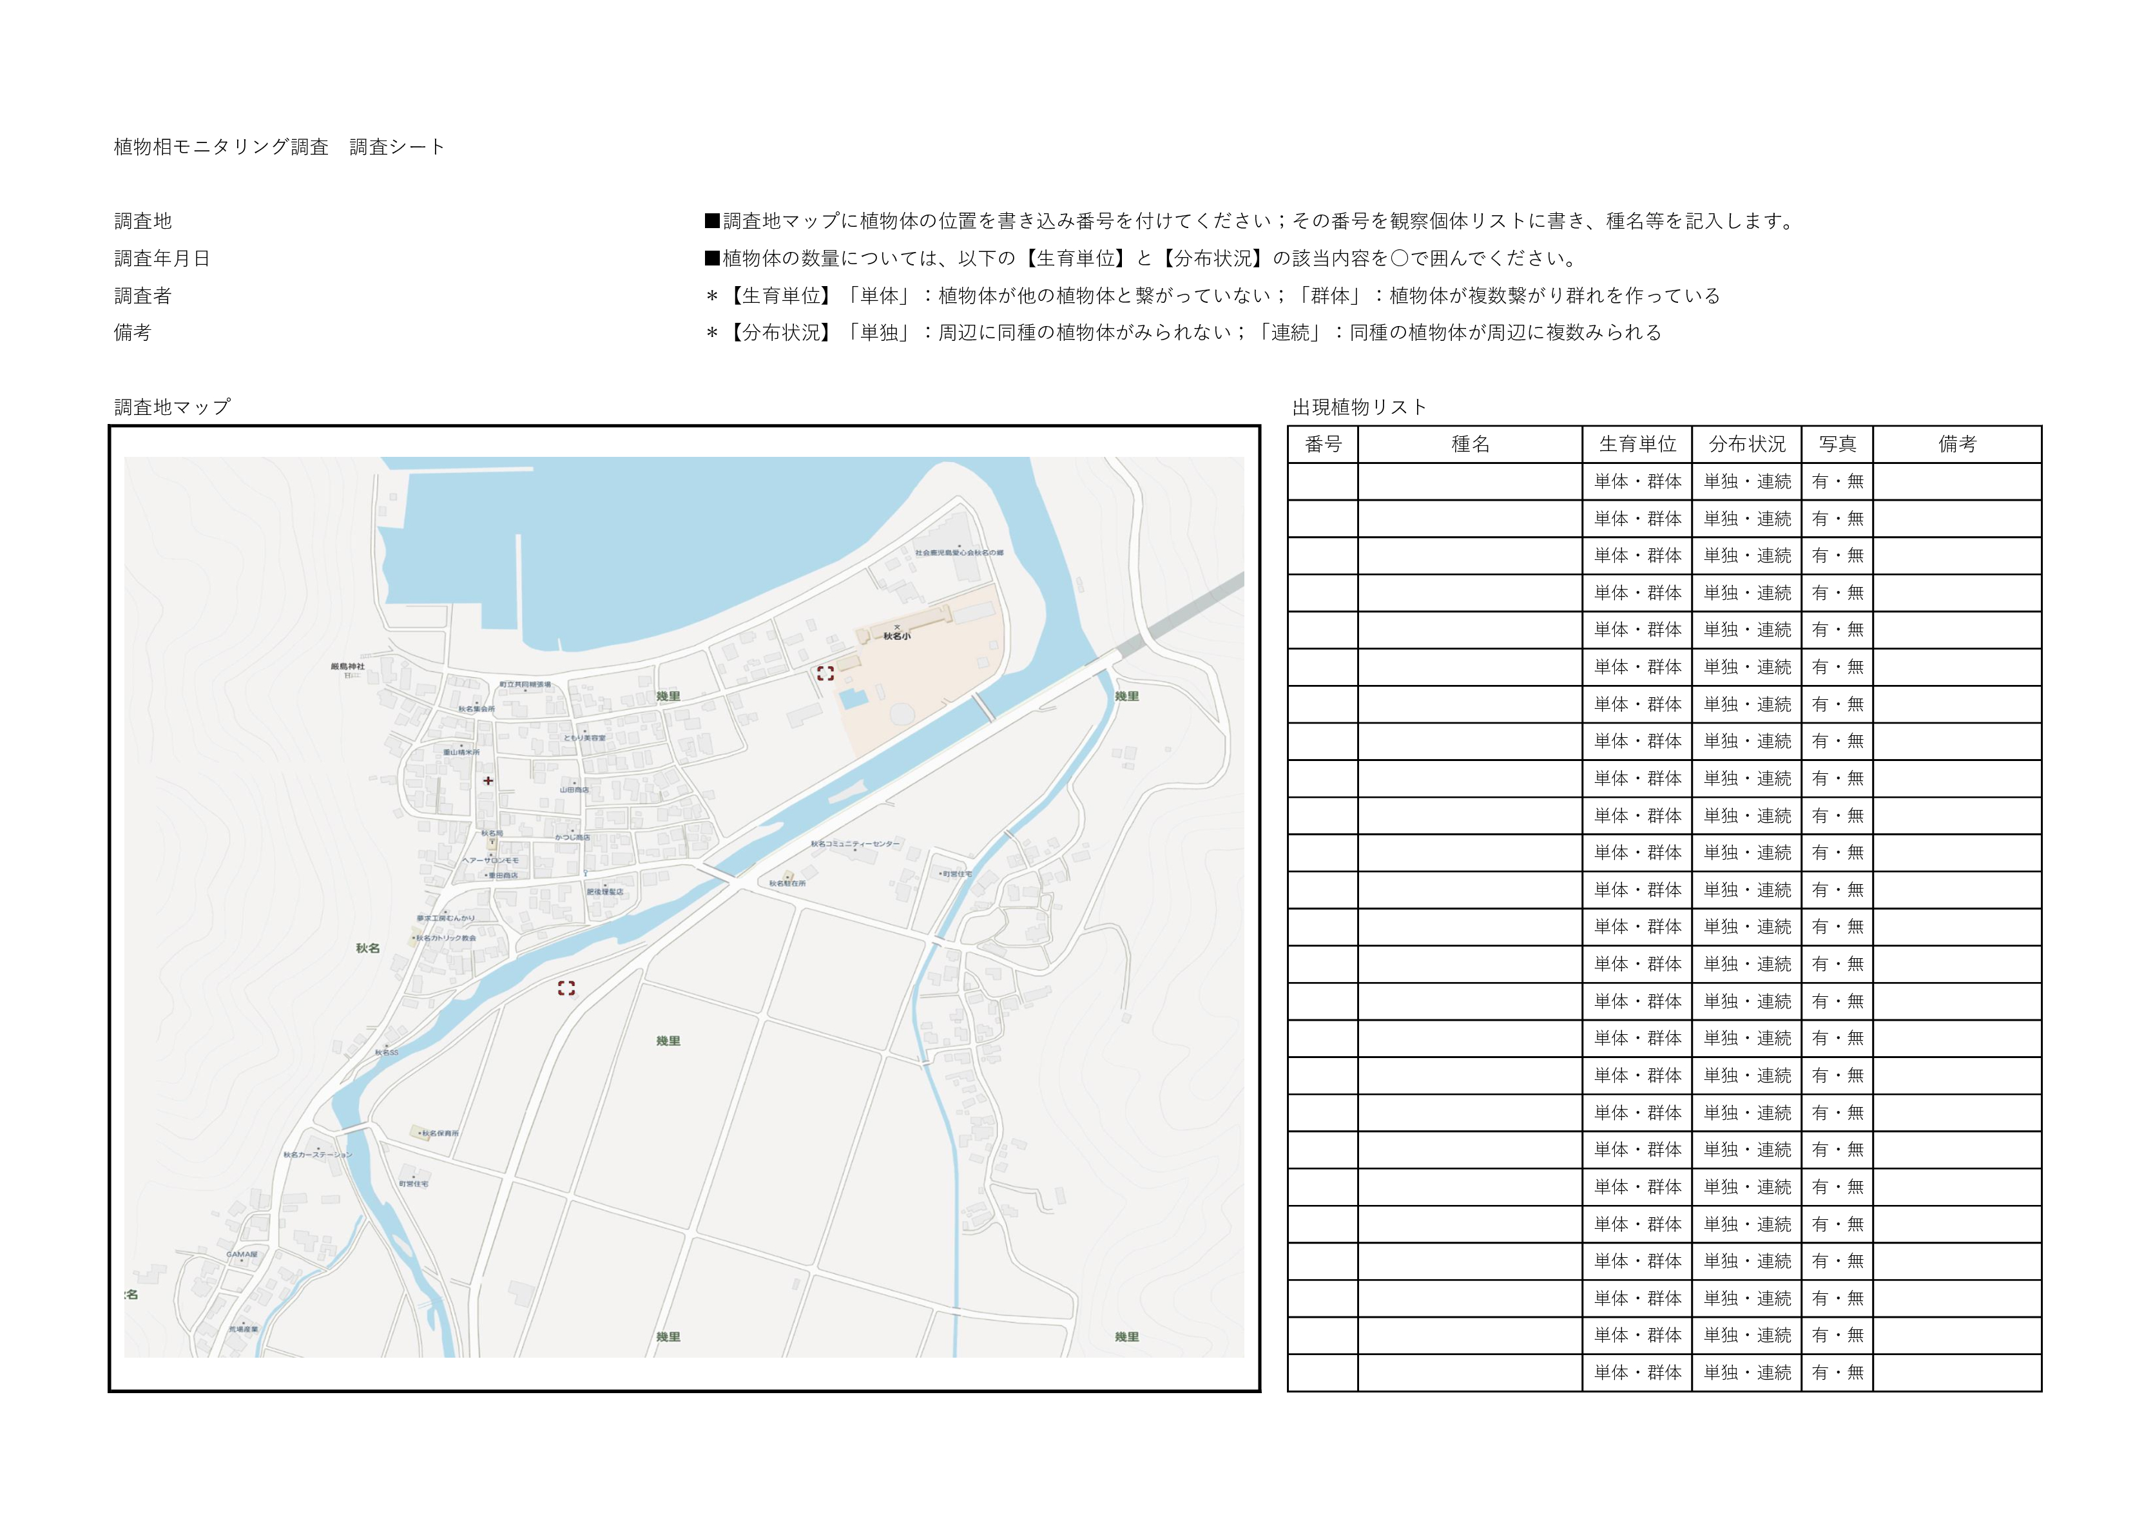
Task: Click the 調査地マップ heading above the map
Action: 173,407
